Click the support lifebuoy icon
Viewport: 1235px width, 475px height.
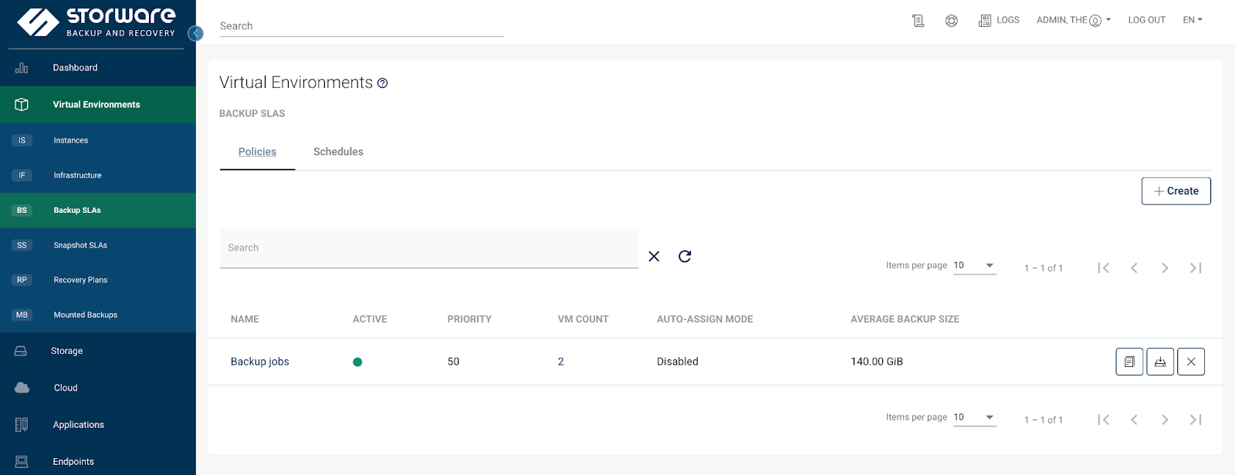click(x=952, y=21)
